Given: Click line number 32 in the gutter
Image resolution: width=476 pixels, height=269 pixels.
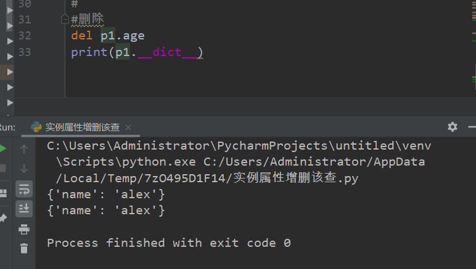Looking at the screenshot, I should (x=25, y=36).
